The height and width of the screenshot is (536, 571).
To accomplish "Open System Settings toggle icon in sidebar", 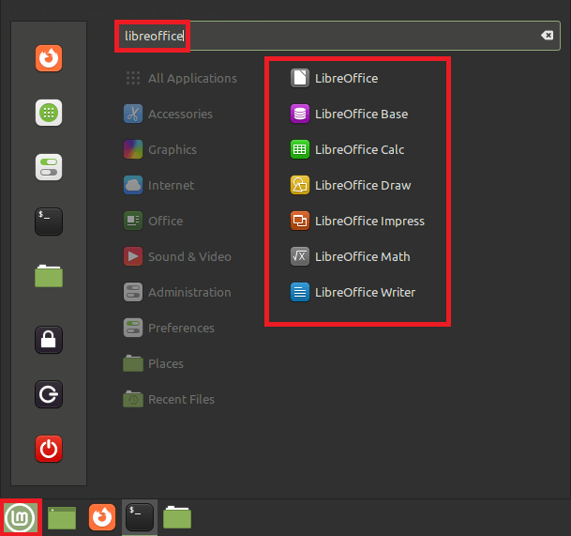I will 49,167.
